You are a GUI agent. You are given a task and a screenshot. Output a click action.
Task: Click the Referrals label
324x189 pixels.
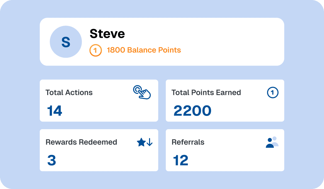pos(188,142)
